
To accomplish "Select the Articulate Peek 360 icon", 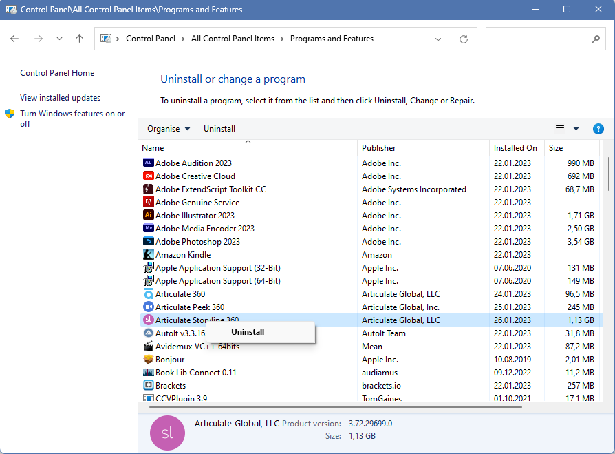I will [148, 307].
